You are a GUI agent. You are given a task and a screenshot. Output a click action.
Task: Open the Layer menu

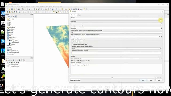(19, 7)
